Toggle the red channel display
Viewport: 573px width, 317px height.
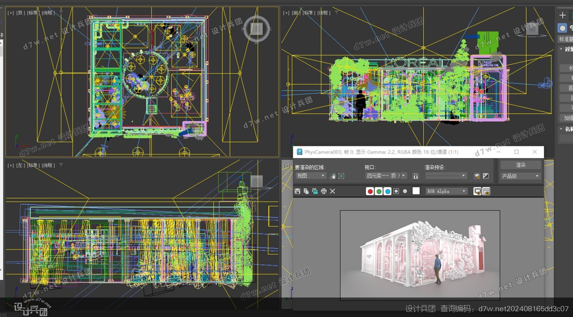pos(370,191)
